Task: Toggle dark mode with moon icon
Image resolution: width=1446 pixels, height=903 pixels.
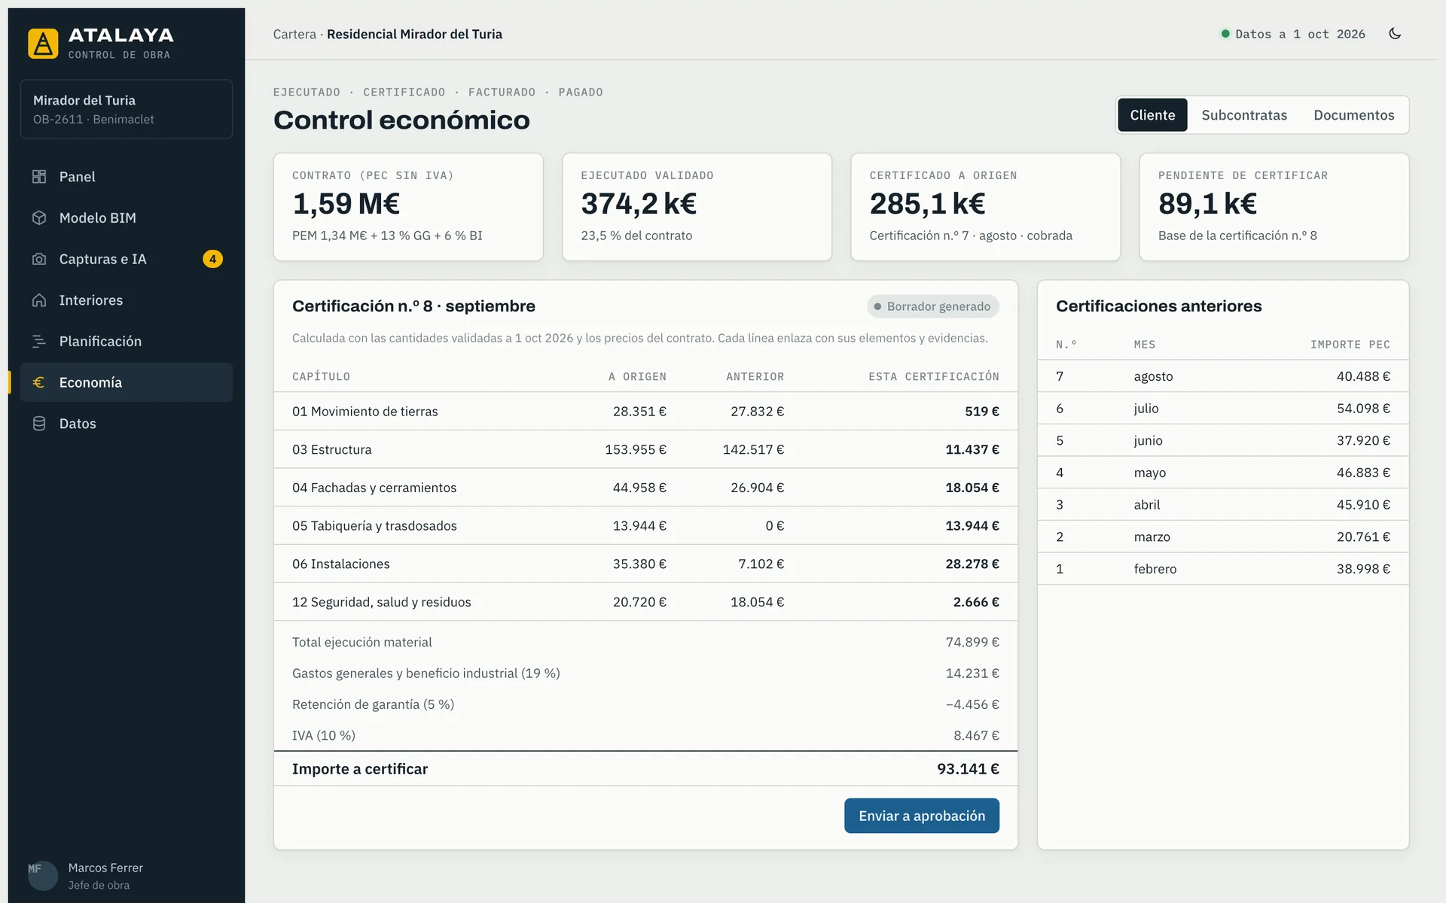Action: pyautogui.click(x=1395, y=34)
